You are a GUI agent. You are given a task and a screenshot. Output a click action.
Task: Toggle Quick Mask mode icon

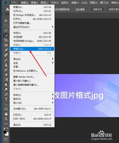[x=6, y=139]
